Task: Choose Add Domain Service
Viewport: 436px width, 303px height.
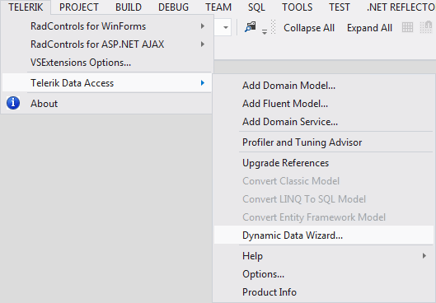Action: coord(324,122)
